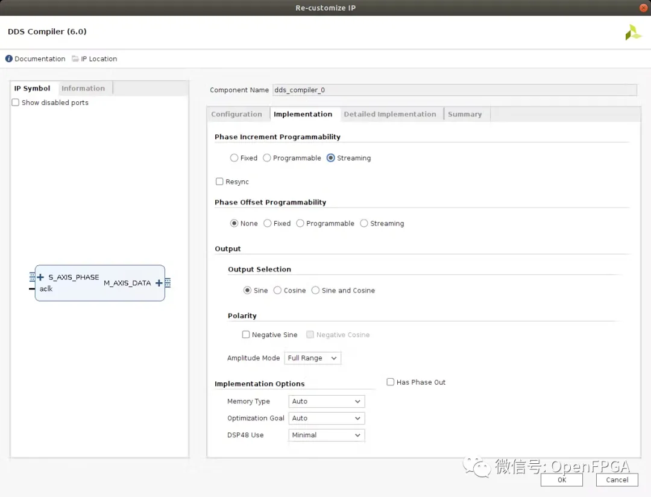Click the M_AXIS_DATA port label
Screen dimensions: 651x497
[x=127, y=283]
